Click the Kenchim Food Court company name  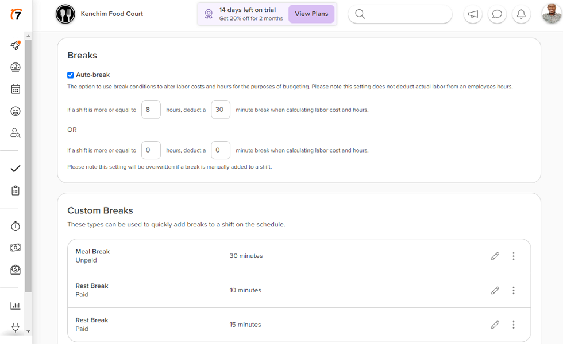[111, 14]
